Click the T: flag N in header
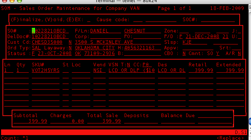Image resolution: width=251 pixels, height=140 pixels. 129,65
